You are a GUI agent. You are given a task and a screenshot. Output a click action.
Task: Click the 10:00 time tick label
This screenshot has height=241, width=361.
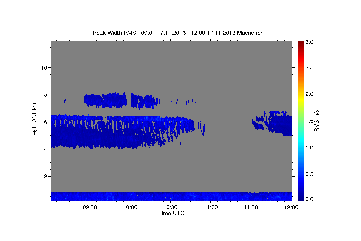click(130, 207)
